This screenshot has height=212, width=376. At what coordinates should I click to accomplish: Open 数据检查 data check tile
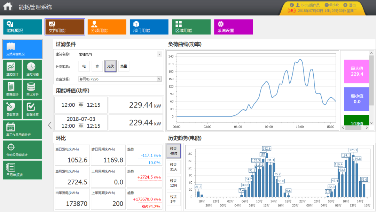32,109
